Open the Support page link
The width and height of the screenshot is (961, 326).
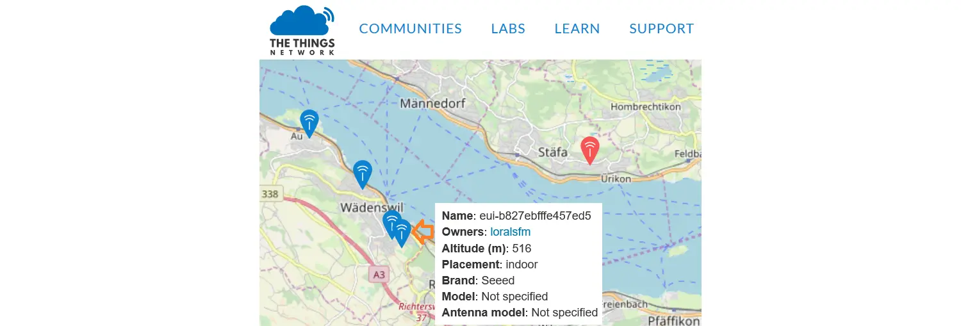coord(661,29)
